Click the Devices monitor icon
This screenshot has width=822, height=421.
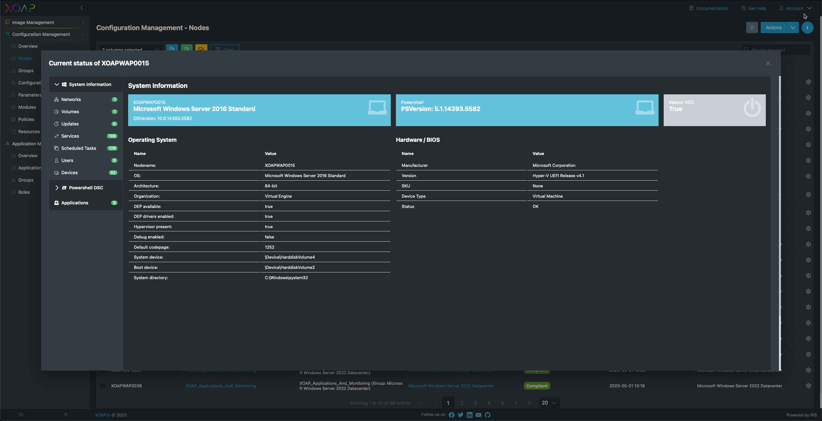pyautogui.click(x=57, y=173)
